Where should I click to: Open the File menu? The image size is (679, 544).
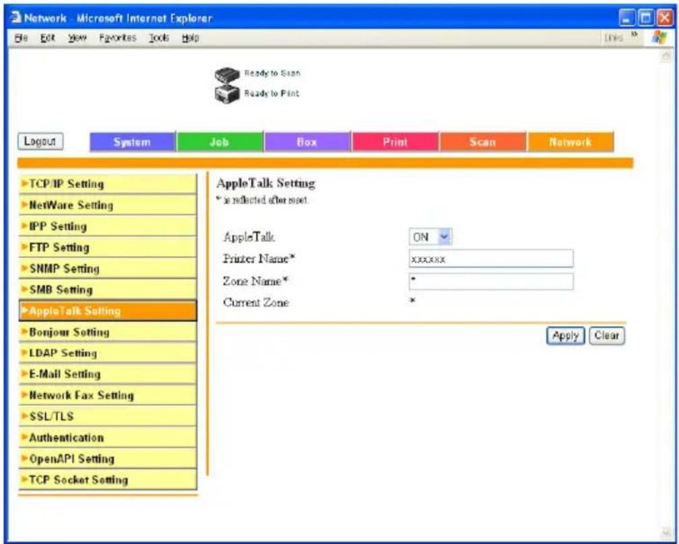[x=21, y=38]
